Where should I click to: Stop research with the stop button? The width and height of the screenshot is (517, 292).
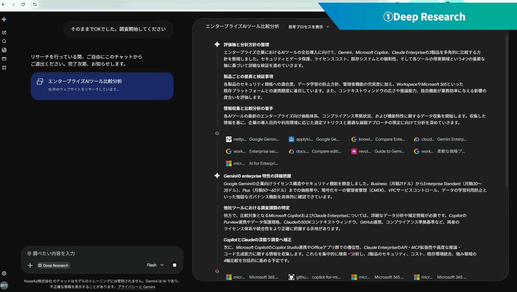(174, 265)
